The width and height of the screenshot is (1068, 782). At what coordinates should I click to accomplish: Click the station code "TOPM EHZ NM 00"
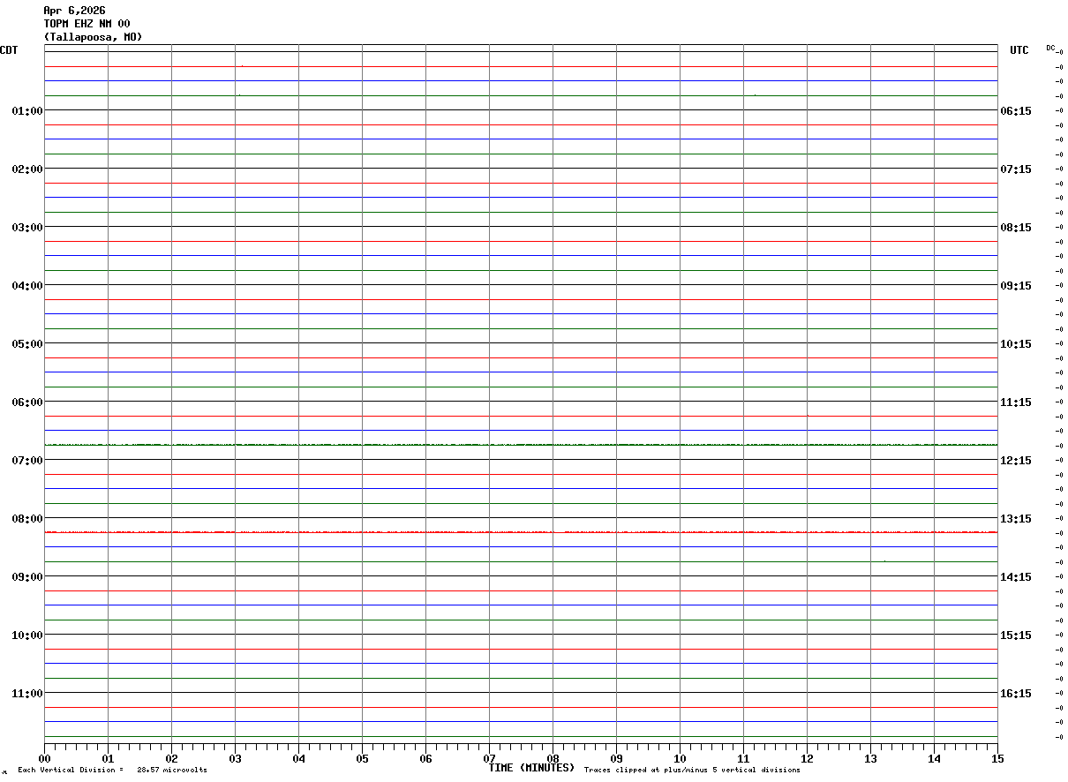[x=86, y=24]
